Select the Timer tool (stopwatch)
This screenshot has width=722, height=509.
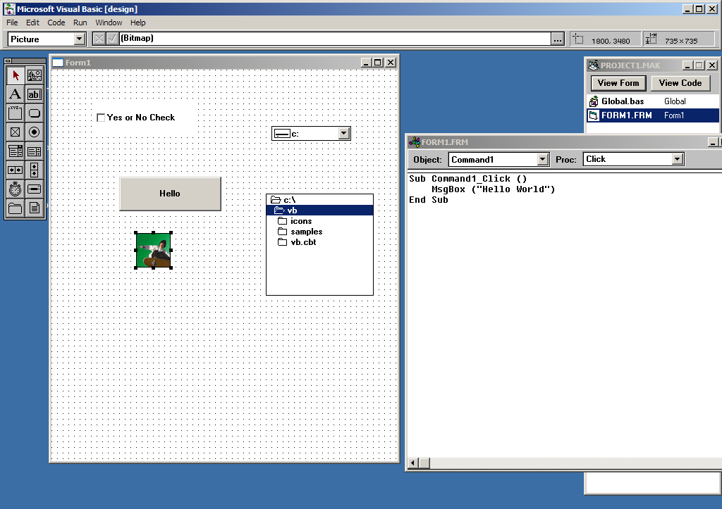click(16, 189)
